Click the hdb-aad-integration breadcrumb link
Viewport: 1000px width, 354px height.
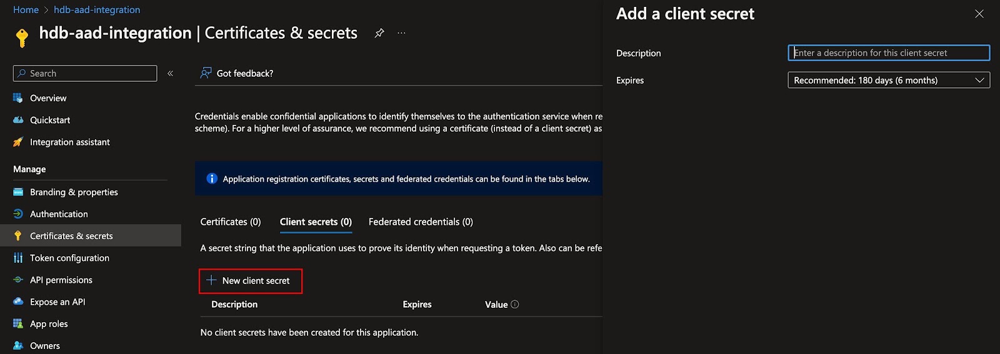coord(97,10)
